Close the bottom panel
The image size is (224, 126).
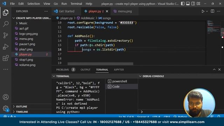coord(219,69)
